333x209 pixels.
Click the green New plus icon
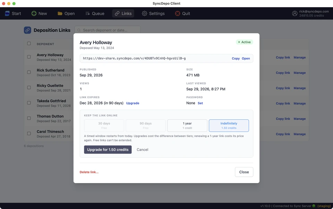(x=34, y=13)
